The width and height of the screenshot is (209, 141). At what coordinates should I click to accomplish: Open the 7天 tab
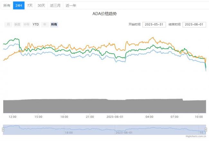(30, 5)
